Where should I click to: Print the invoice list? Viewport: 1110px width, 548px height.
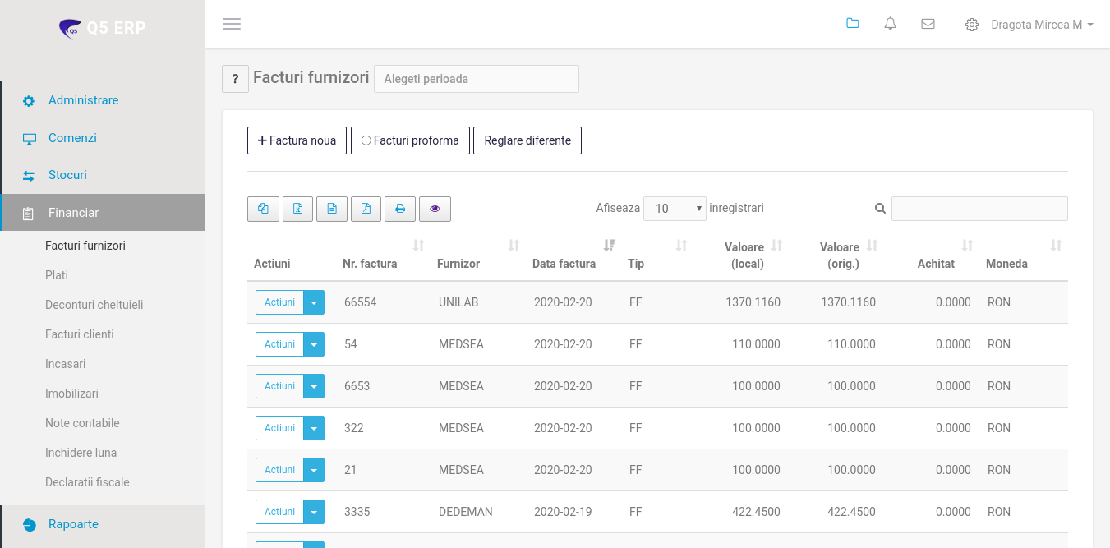(400, 209)
